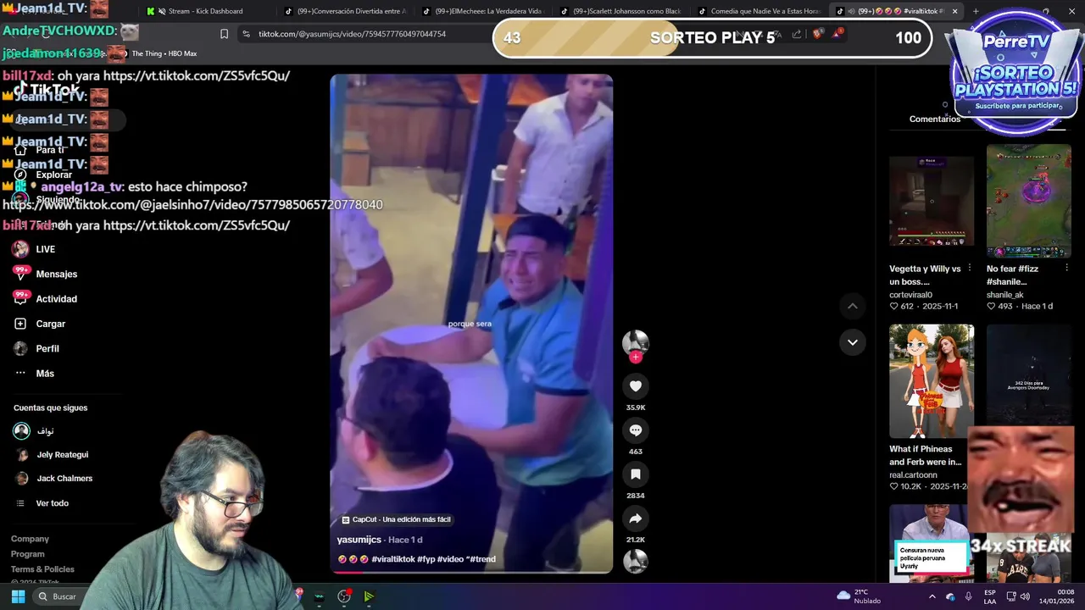Open the No fear #fizz video thumbnail
Viewport: 1085px width, 610px height.
1028,201
